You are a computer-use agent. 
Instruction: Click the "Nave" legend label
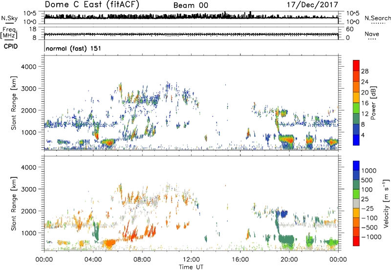point(371,34)
